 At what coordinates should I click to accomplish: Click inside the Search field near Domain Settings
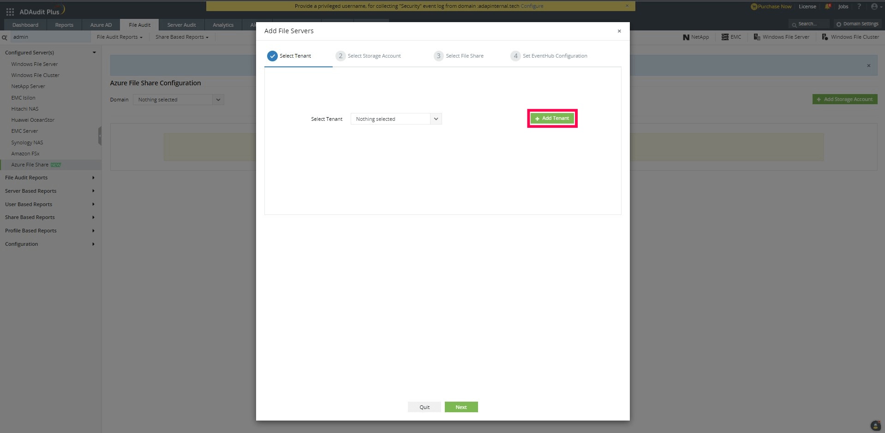click(809, 24)
